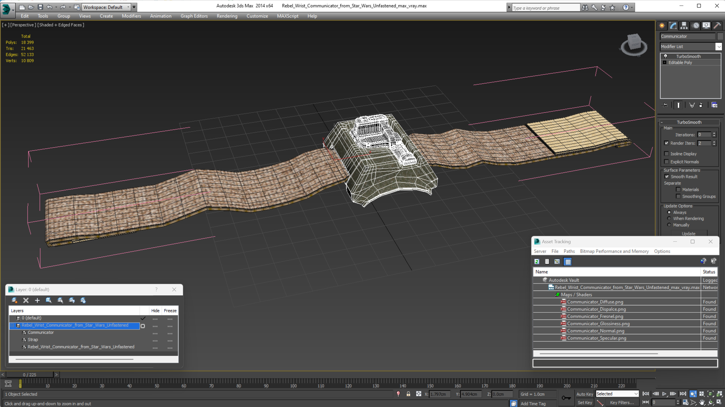Enable Separate by Smoothing Groups checkbox
The image size is (725, 407).
(x=678, y=196)
